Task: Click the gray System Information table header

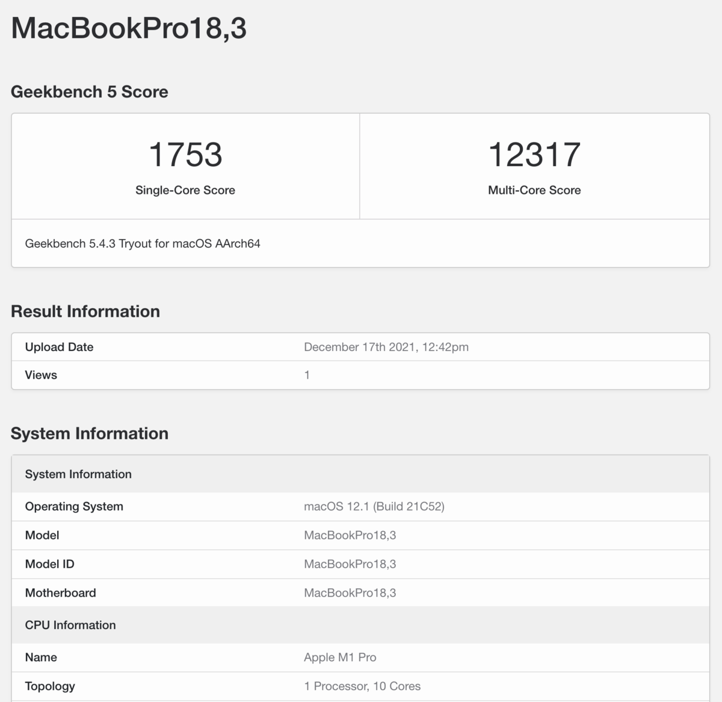Action: pos(360,474)
